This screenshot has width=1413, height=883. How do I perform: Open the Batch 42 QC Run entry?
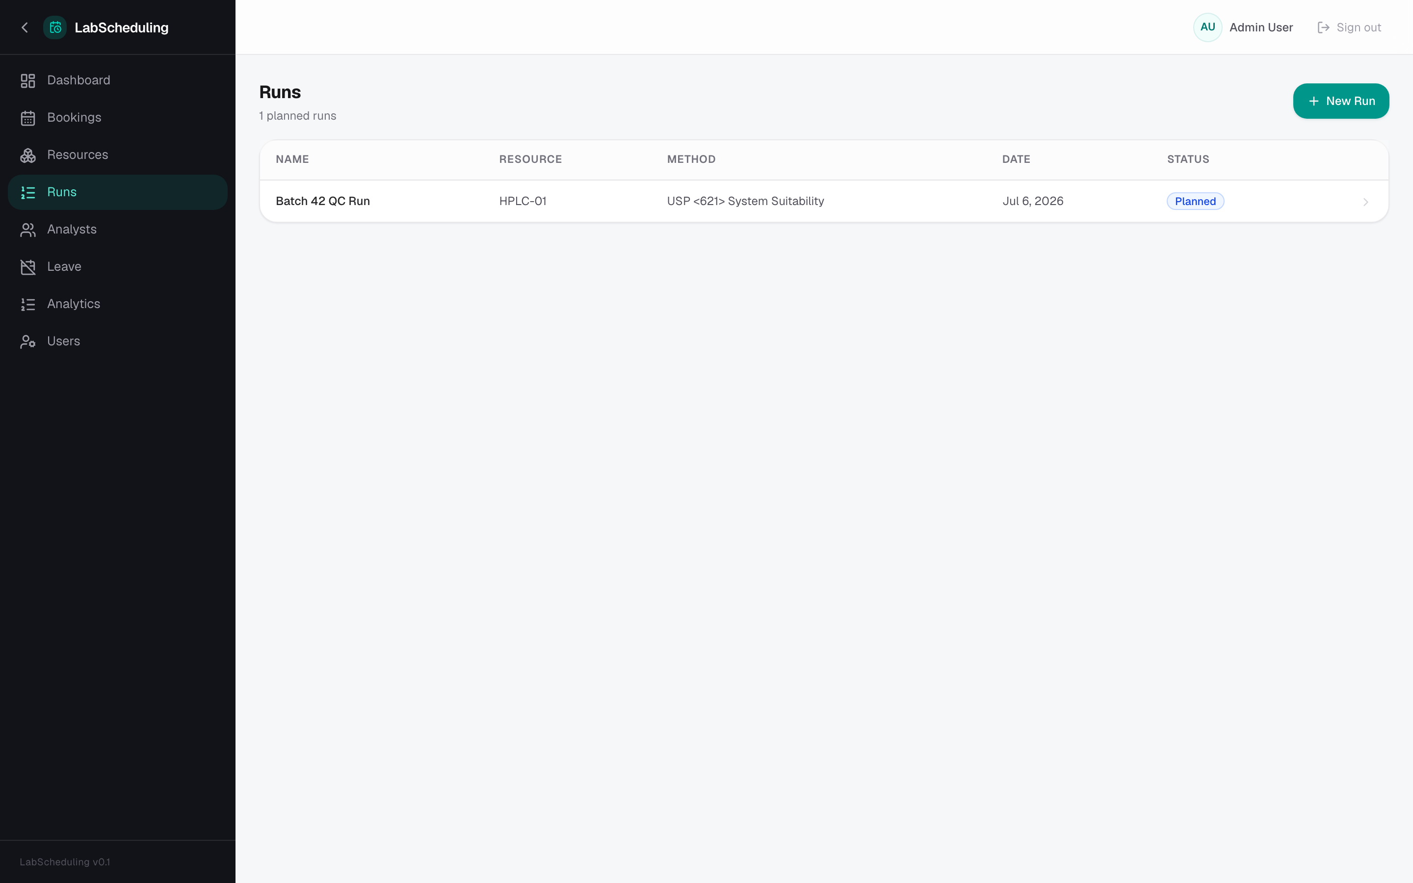pos(824,202)
